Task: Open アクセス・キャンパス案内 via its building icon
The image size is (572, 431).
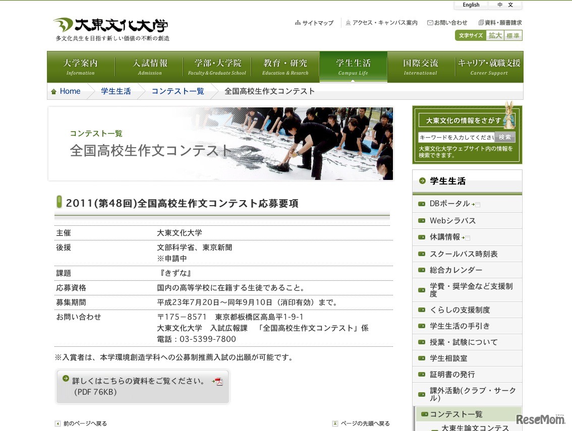Action: (348, 22)
